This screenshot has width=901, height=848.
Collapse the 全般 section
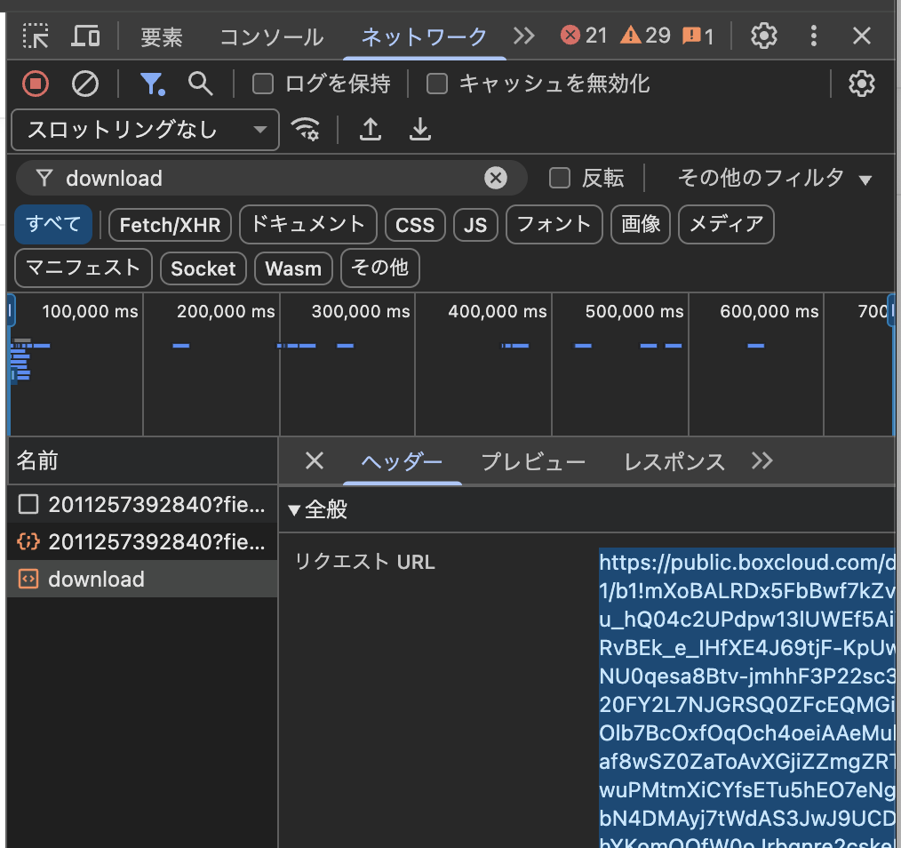point(317,510)
